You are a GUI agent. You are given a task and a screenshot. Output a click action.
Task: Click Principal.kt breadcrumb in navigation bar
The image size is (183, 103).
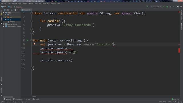pyautogui.click(x=18, y=7)
